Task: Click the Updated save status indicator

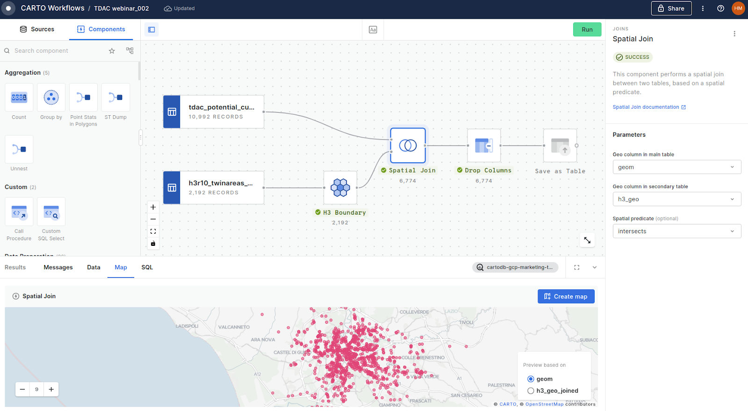Action: click(179, 8)
